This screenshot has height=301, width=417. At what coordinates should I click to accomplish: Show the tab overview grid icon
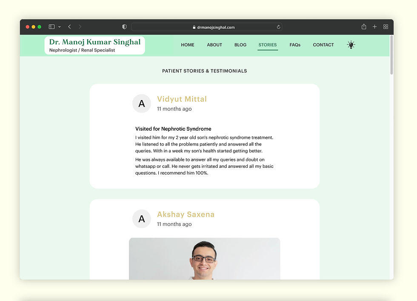(x=386, y=27)
